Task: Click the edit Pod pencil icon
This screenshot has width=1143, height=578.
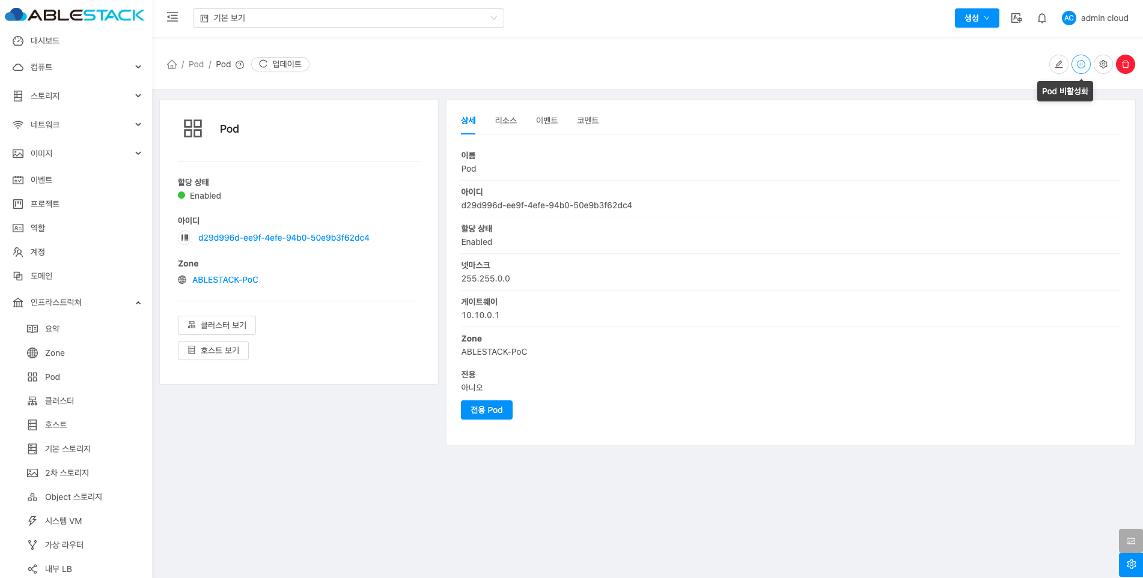Action: coord(1058,64)
